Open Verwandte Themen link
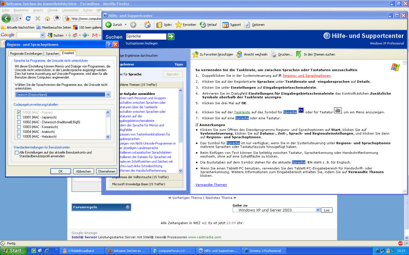Screen dimensions: 409x255 [211, 185]
